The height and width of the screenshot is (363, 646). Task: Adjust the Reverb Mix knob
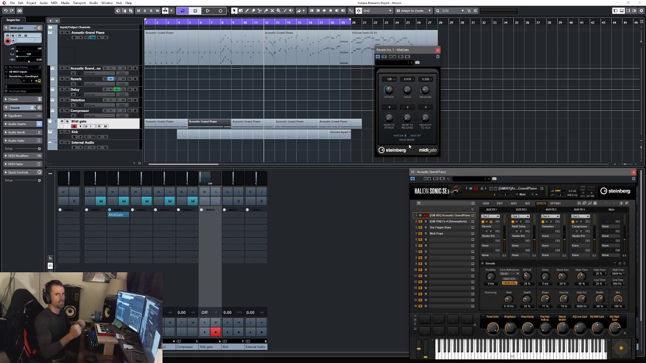pyautogui.click(x=618, y=299)
